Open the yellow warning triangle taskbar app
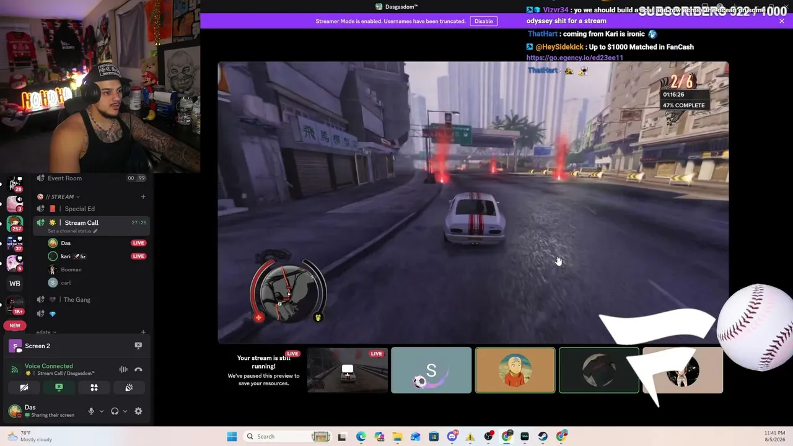 tap(470, 437)
